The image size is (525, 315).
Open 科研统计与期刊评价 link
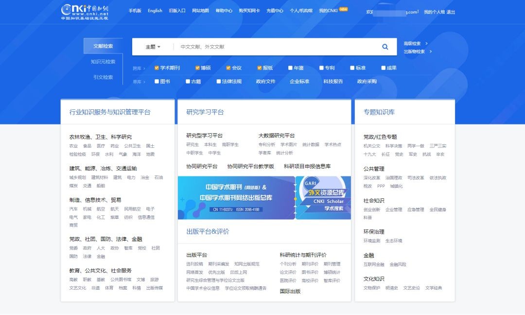click(303, 255)
